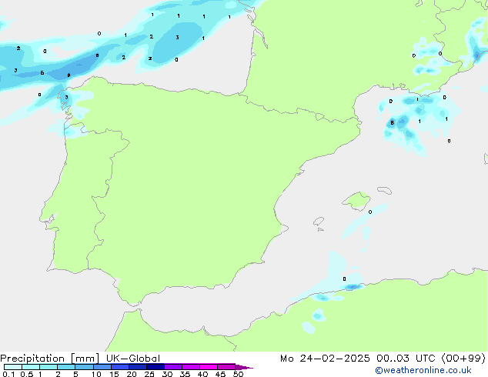This screenshot has height=377, width=488.
Task: Pick the purple swatch between 30 and 35
Action: 172,367
